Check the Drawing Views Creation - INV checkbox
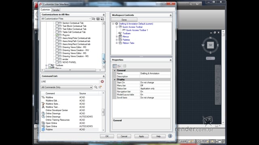 pyautogui.click(x=57, y=50)
